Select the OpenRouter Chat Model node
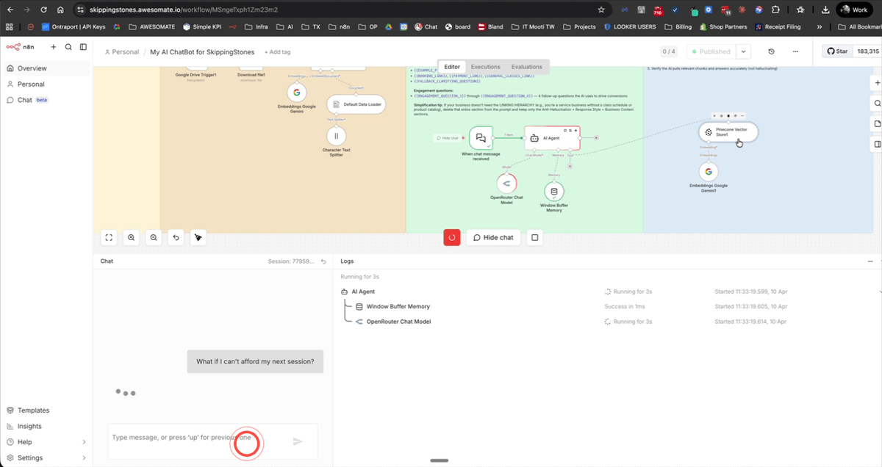The height and width of the screenshot is (467, 882). click(x=506, y=183)
